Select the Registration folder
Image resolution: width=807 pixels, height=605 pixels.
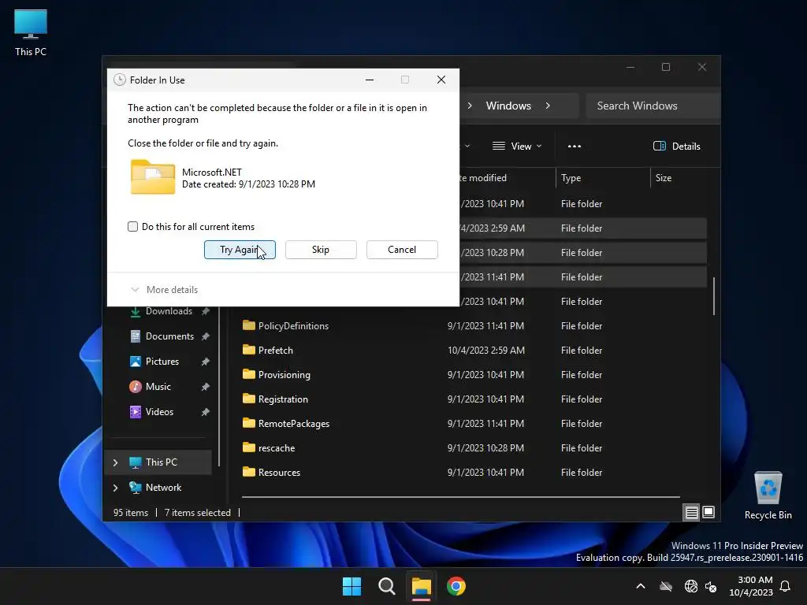[283, 399]
